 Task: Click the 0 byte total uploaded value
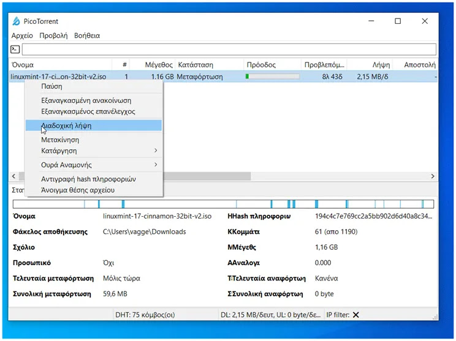pyautogui.click(x=324, y=294)
